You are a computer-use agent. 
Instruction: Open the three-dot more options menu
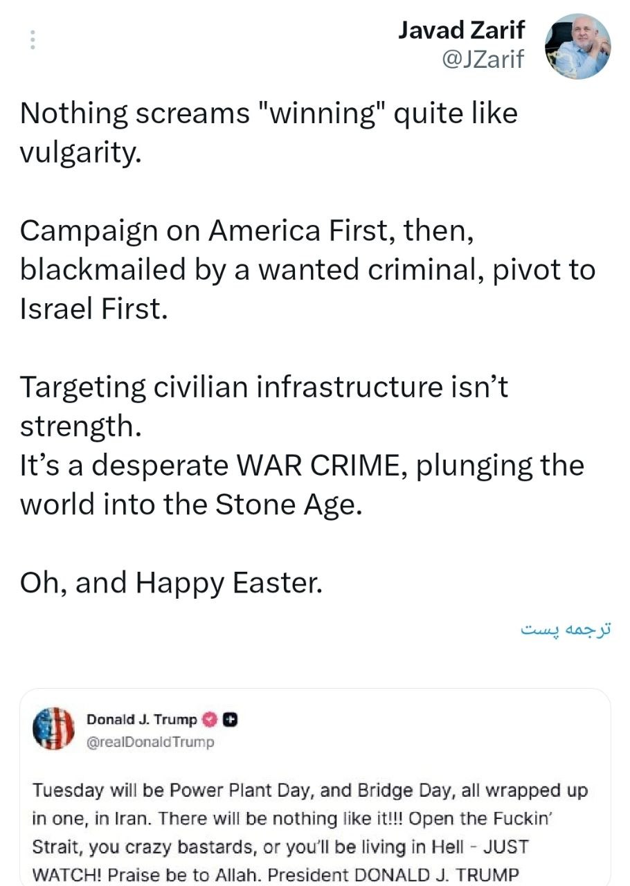point(33,40)
